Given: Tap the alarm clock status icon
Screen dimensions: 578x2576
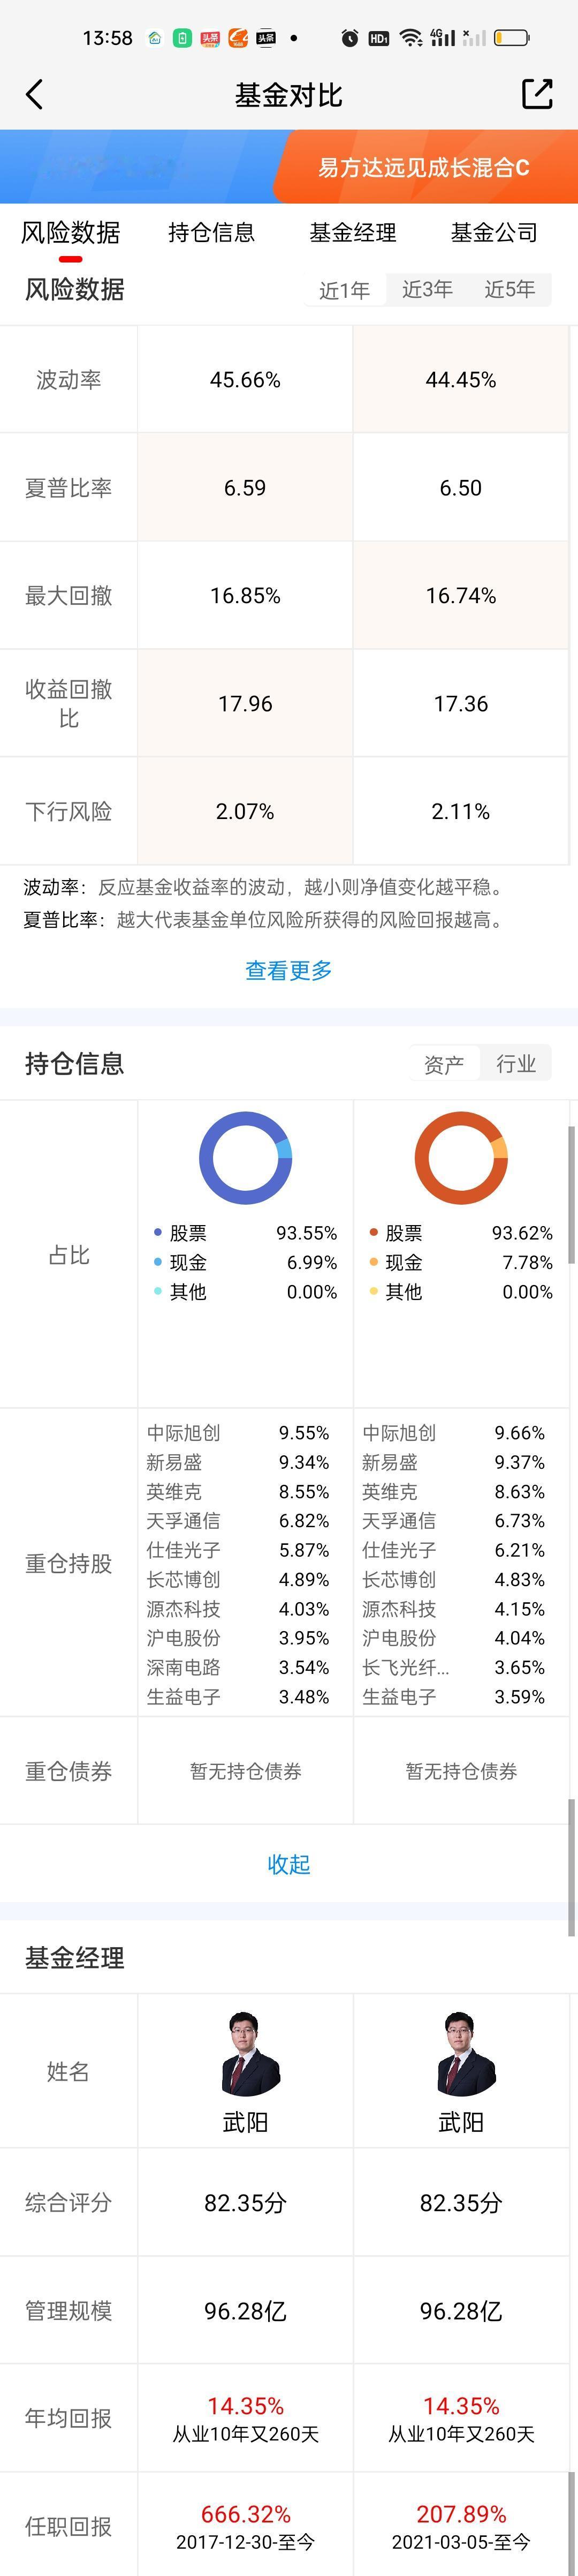Looking at the screenshot, I should pos(349,38).
